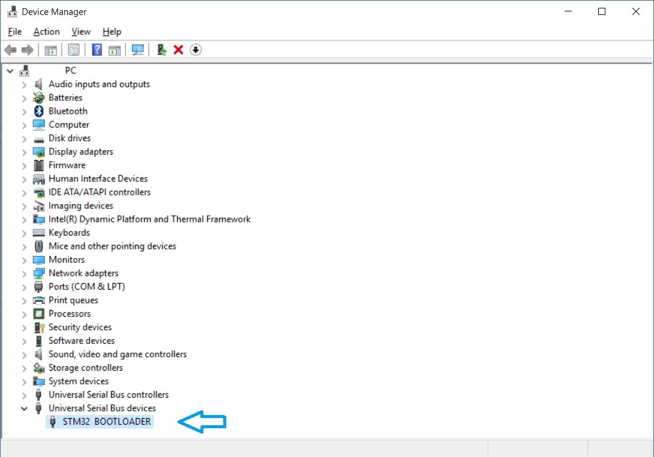The width and height of the screenshot is (654, 457).
Task: Select the Display adapters label
Action: point(81,152)
